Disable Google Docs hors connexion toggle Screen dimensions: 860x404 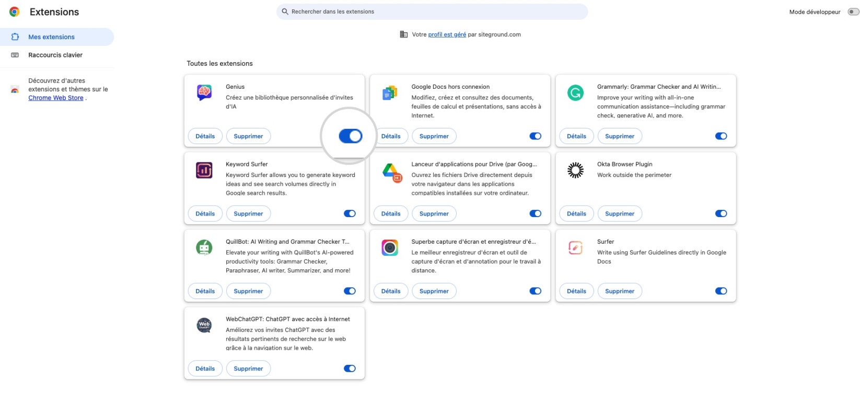pos(536,136)
